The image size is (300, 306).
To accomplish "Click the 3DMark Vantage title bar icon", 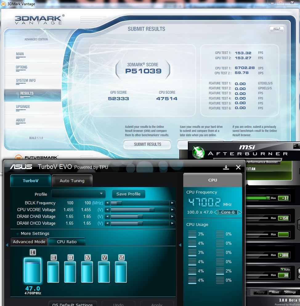I will (3, 4).
